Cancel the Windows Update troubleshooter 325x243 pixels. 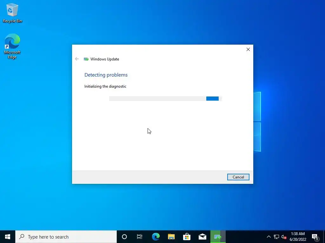(238, 177)
